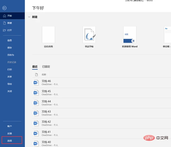This screenshot has width=171, height=147.
Task: Click the Word file icon for 文档 45
Action: [36, 93]
